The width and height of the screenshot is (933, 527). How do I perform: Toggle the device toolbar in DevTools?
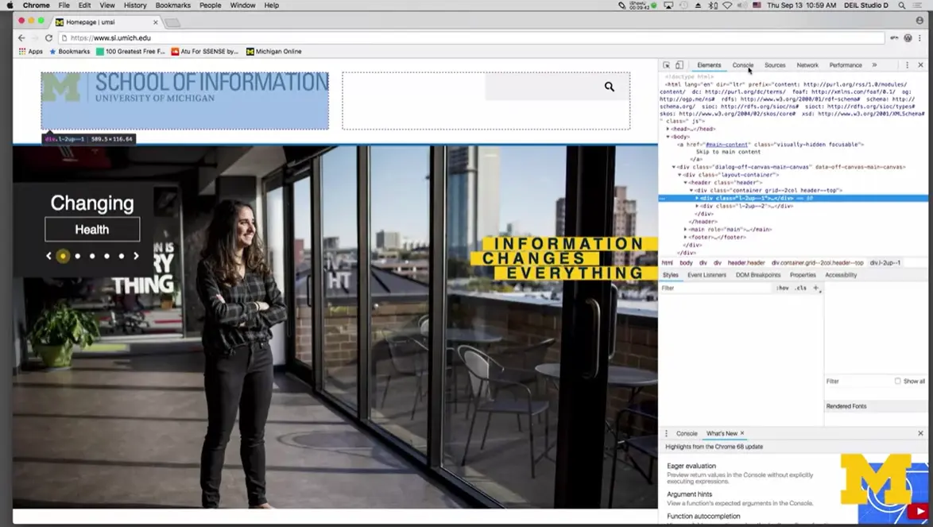point(679,64)
